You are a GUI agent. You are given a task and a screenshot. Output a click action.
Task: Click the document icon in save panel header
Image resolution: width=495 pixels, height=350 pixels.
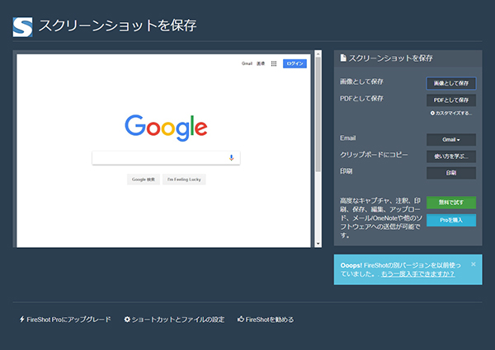pyautogui.click(x=343, y=58)
